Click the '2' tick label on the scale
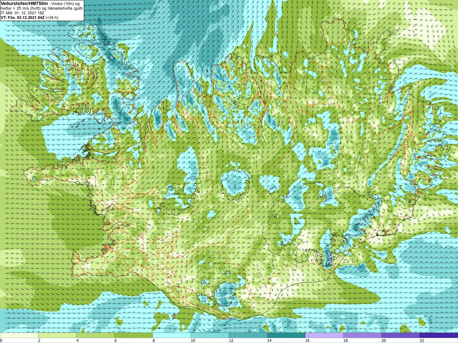This screenshot has width=458, height=343. [39, 341]
